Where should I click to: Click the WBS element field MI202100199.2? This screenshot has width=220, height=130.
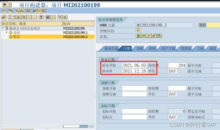[165, 25]
